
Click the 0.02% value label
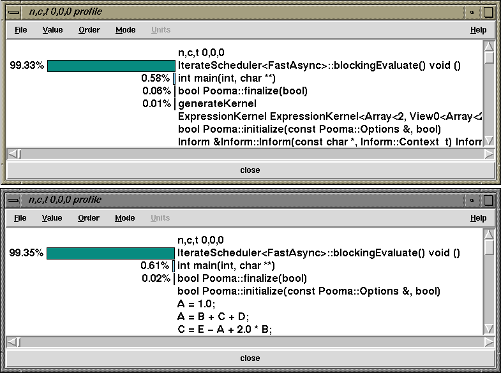tap(156, 278)
